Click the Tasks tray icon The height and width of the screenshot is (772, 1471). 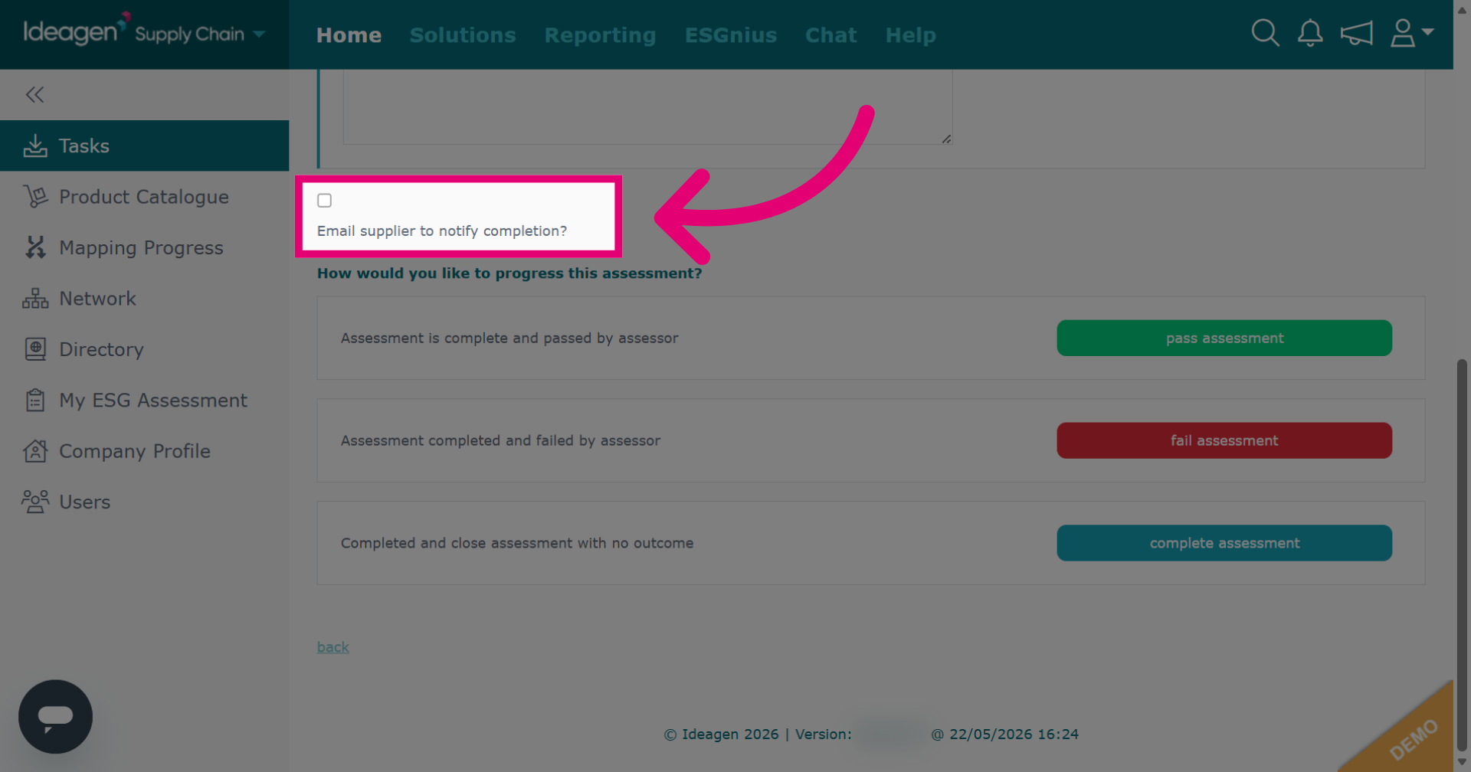pyautogui.click(x=35, y=146)
